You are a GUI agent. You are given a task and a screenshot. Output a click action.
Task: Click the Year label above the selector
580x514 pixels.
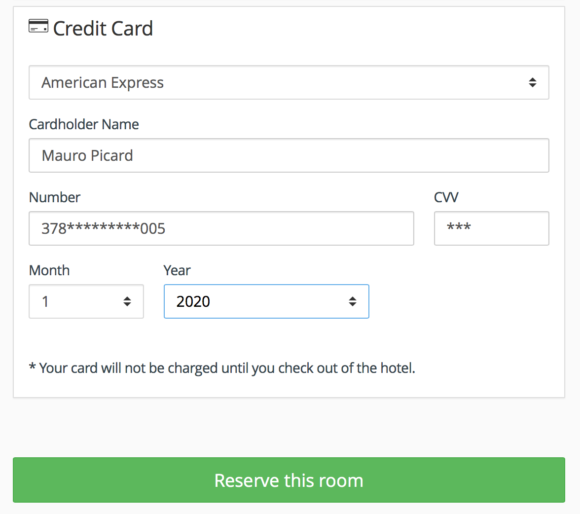tap(177, 270)
